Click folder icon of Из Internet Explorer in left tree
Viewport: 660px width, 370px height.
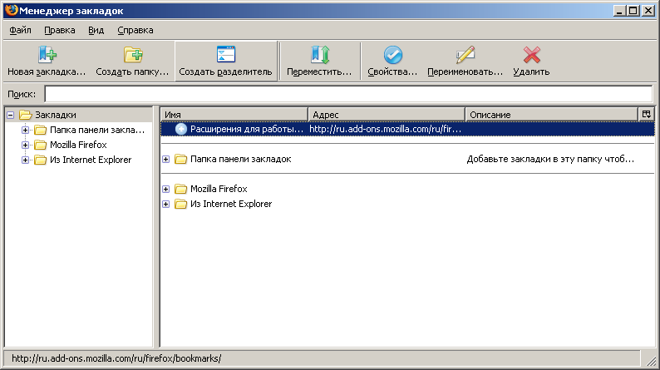(x=41, y=160)
